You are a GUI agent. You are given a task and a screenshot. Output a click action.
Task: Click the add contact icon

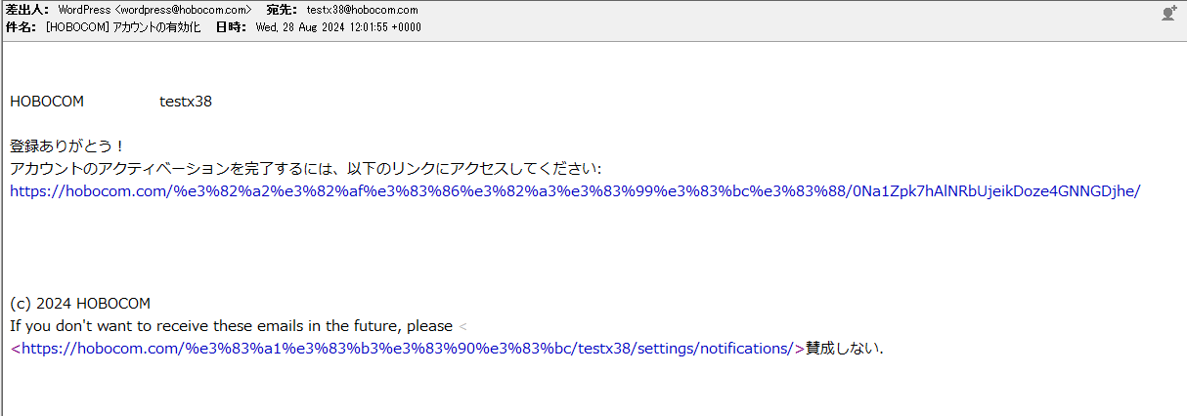pyautogui.click(x=1167, y=13)
